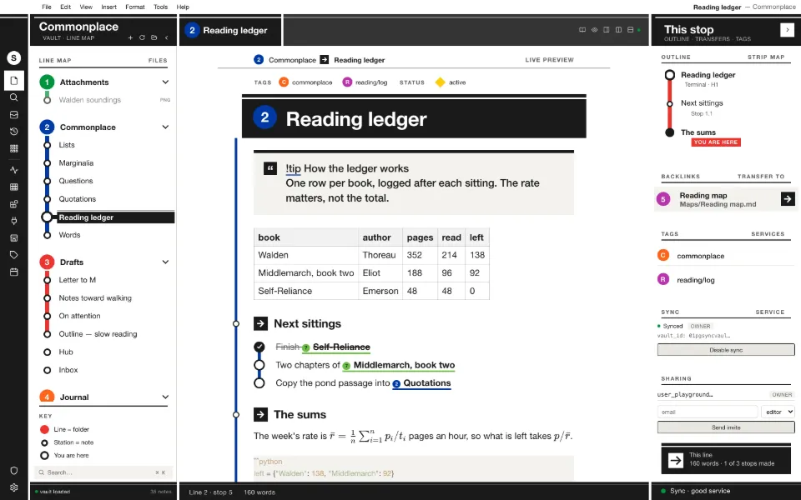Collapse the Attachments line
Image resolution: width=801 pixels, height=500 pixels.
coord(165,82)
